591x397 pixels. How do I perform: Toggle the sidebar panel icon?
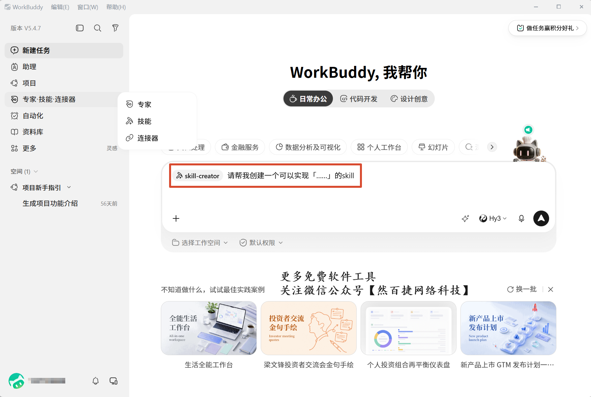tap(80, 28)
